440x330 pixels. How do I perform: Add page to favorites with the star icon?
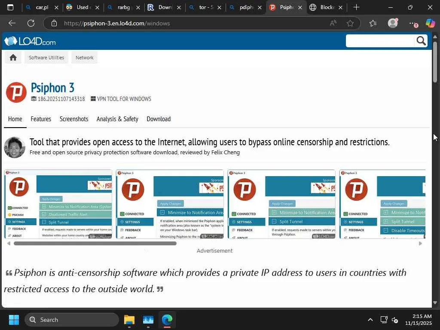[x=350, y=23]
